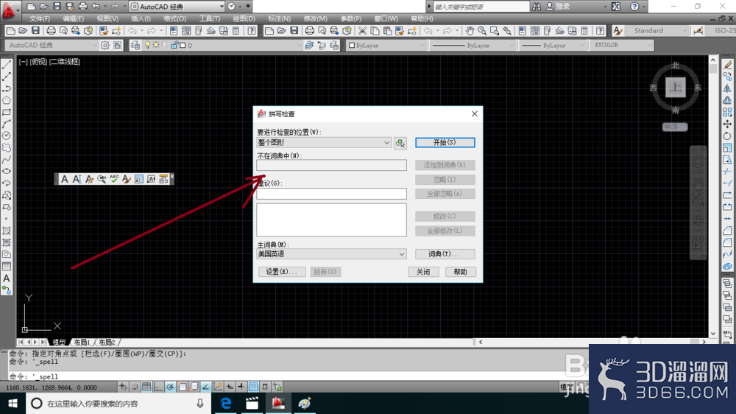Open the AutoCAD 经典 workspace dropdown
This screenshot has height=414, width=736.
177,7
